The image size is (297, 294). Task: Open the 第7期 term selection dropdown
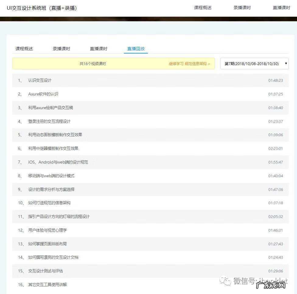254,64
